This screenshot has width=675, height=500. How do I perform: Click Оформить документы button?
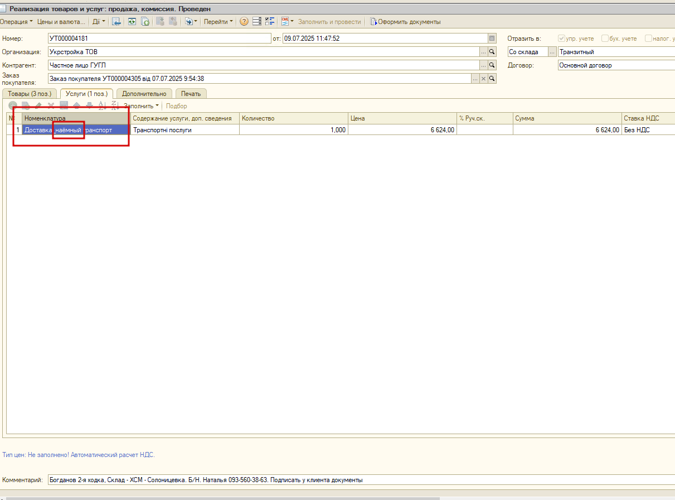[405, 22]
